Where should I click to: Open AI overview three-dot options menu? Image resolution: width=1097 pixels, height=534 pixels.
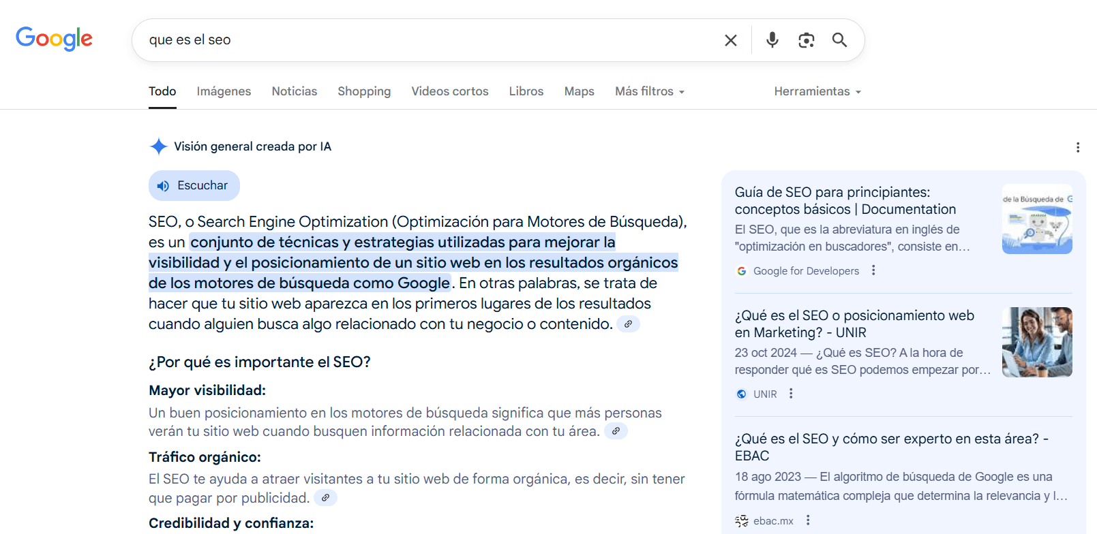tap(1078, 147)
